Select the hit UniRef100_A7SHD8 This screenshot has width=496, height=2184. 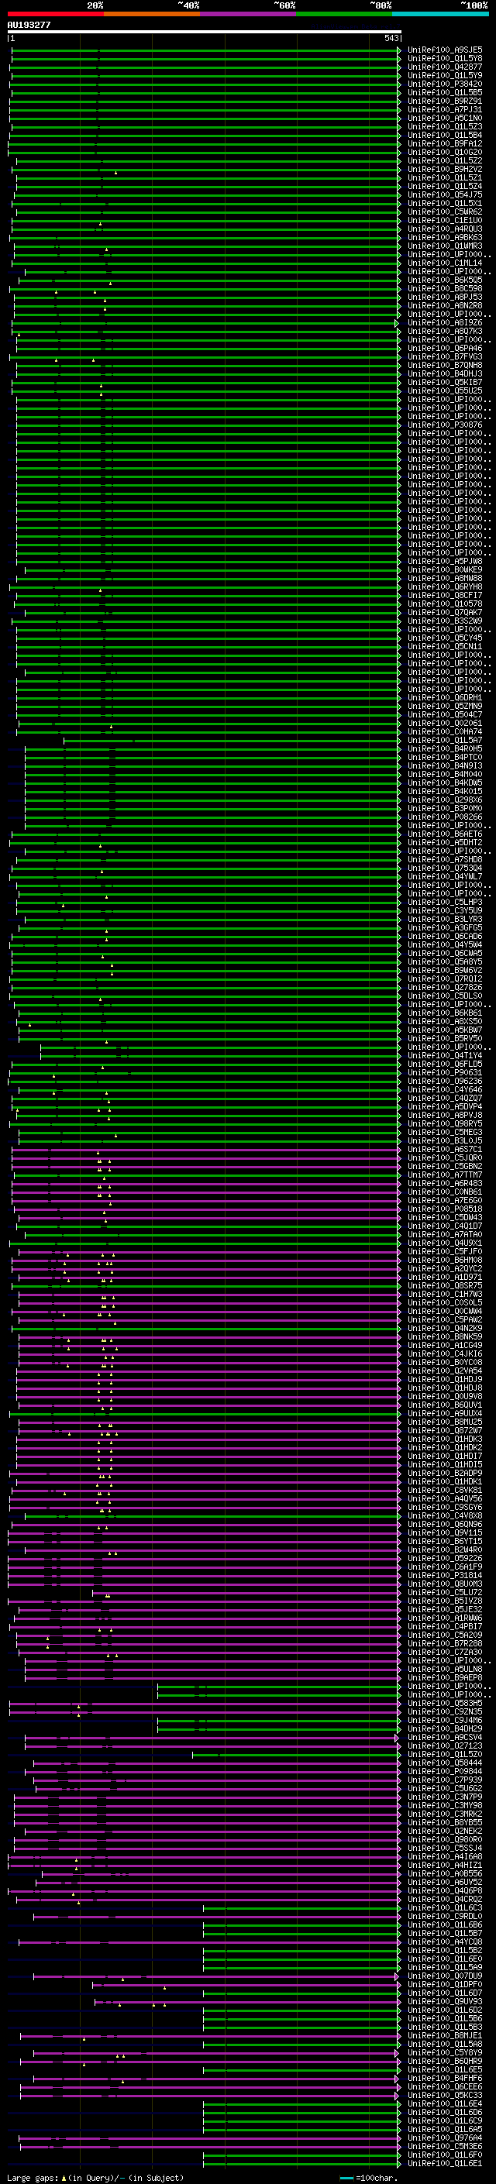pos(445,860)
